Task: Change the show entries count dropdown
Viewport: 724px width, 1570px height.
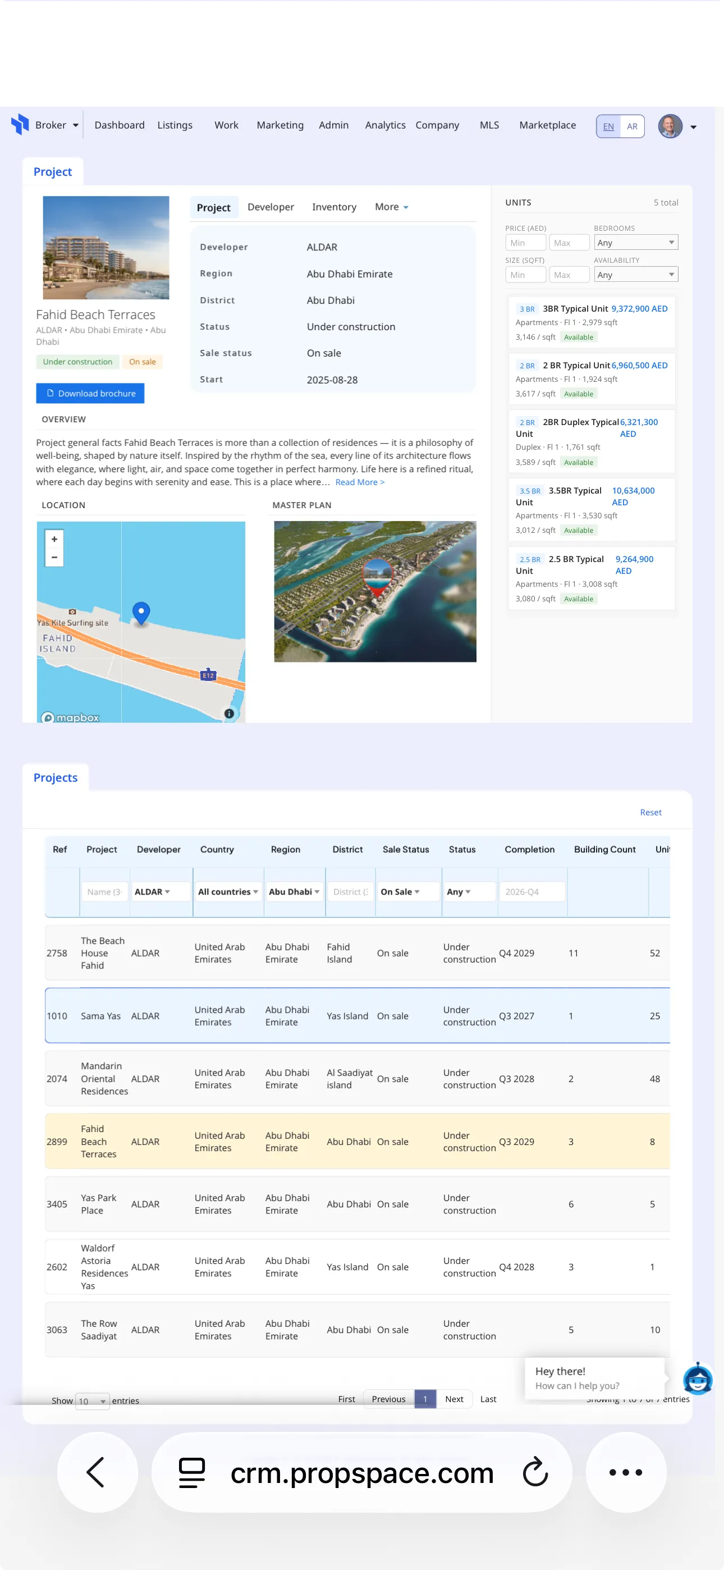Action: coord(92,1400)
